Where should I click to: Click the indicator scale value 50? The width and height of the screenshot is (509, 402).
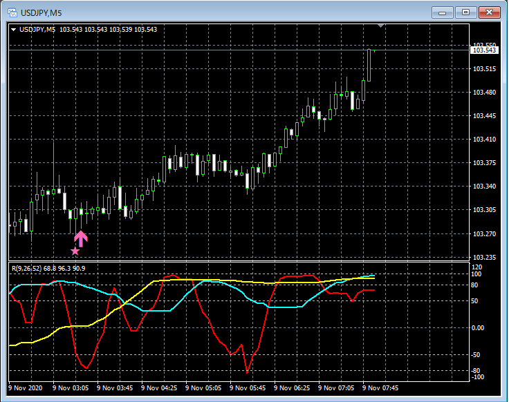tap(474, 301)
